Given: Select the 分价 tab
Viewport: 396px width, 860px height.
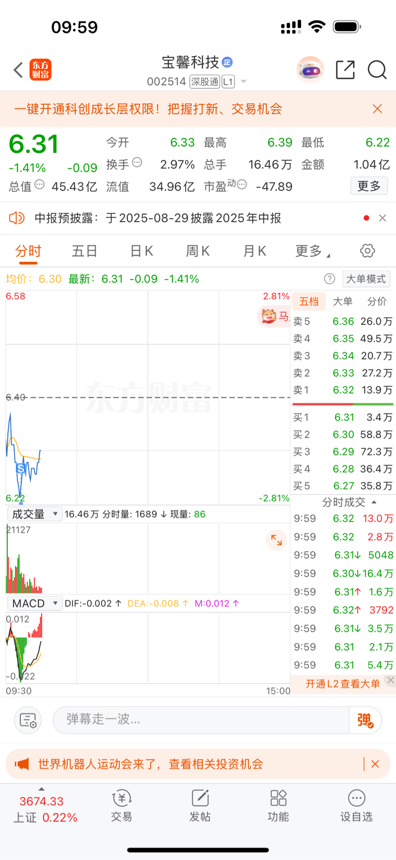Looking at the screenshot, I should pos(377,301).
